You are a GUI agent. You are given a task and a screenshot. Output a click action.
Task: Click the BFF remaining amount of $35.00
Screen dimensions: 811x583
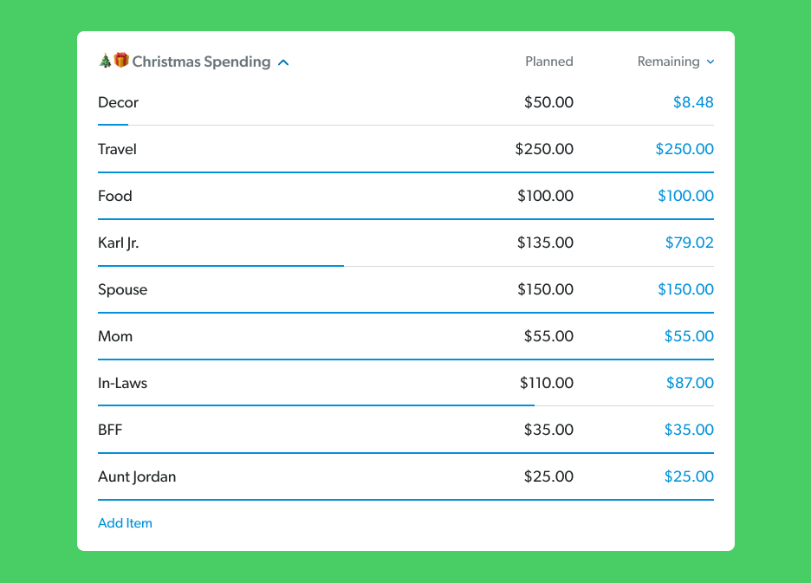point(689,430)
